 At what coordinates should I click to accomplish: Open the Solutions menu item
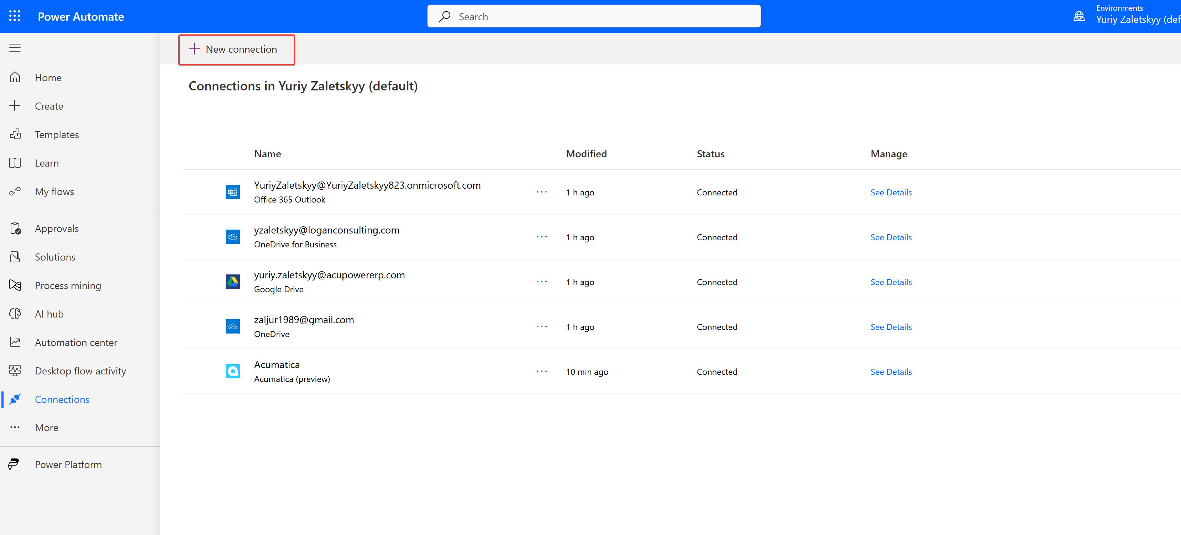coord(55,256)
